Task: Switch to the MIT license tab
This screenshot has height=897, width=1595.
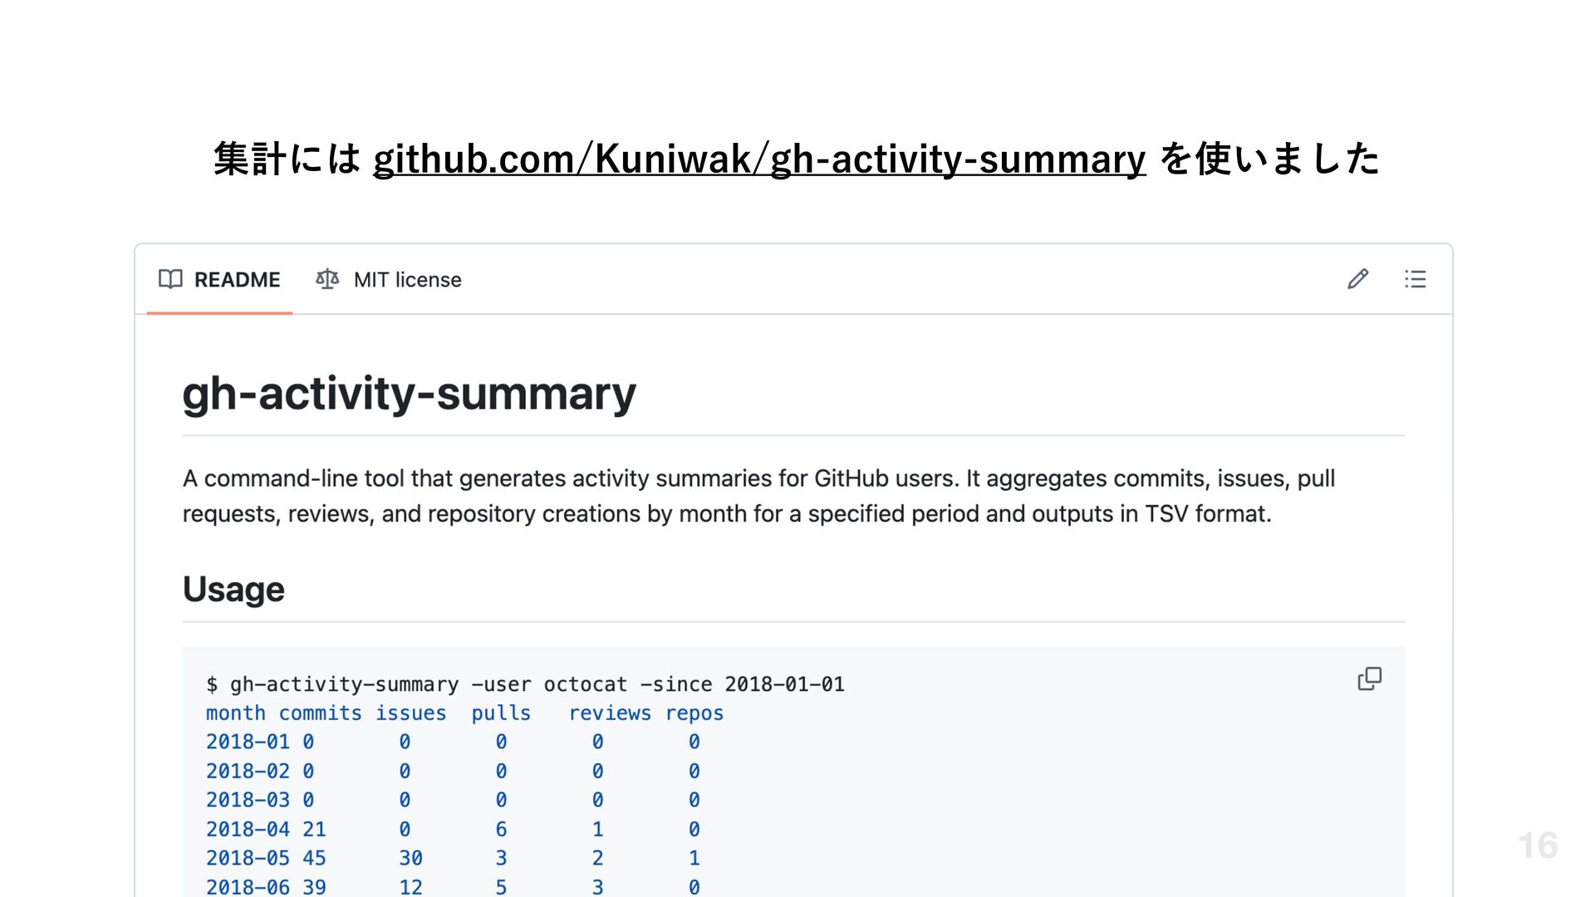Action: 389,280
